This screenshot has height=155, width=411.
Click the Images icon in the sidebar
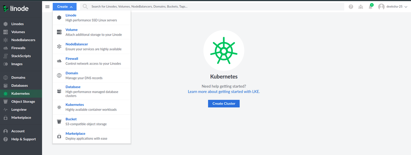pyautogui.click(x=5, y=64)
